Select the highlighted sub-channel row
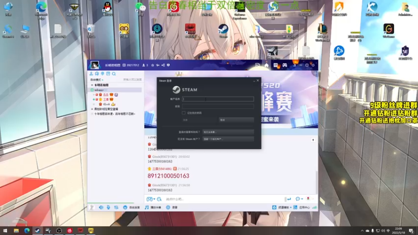 115,90
